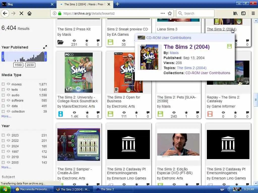Toggle the browser sidebar view
The image size is (258, 193).
click(x=243, y=14)
